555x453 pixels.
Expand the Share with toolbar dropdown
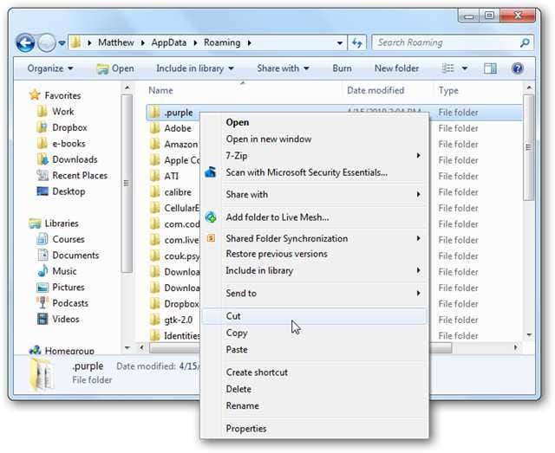click(x=283, y=68)
